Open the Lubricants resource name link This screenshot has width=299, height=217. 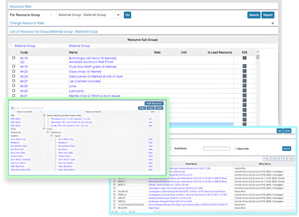(77, 91)
